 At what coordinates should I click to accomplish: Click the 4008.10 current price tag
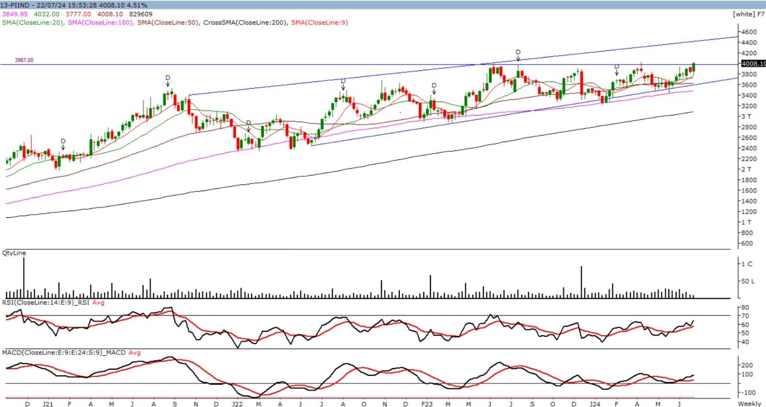(x=753, y=64)
